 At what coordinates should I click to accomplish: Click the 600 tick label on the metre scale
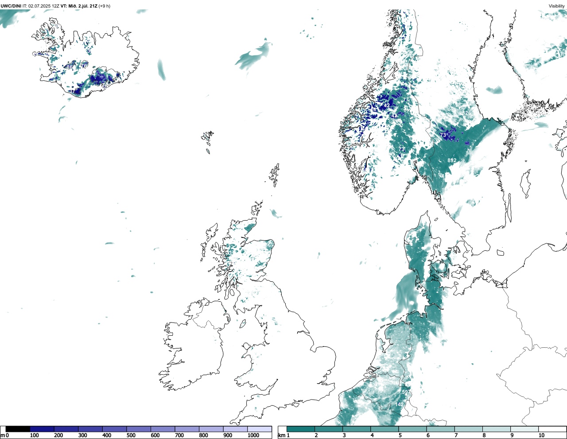point(155,435)
